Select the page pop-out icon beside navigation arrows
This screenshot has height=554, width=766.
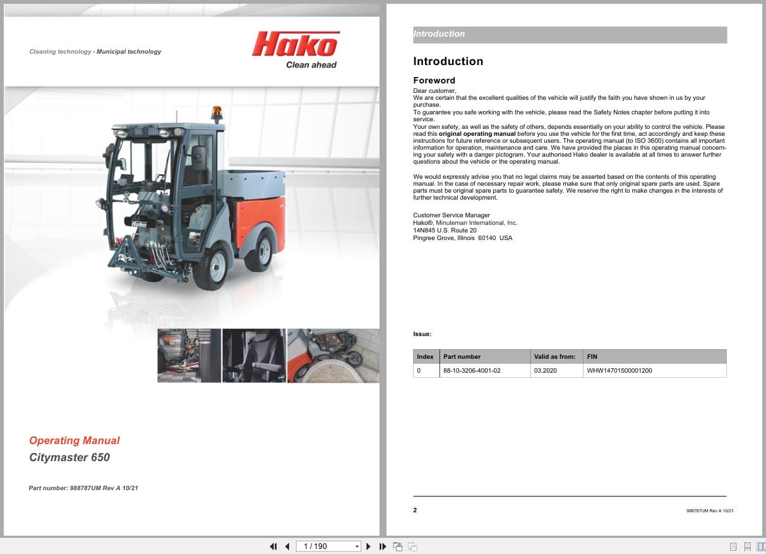pyautogui.click(x=398, y=546)
